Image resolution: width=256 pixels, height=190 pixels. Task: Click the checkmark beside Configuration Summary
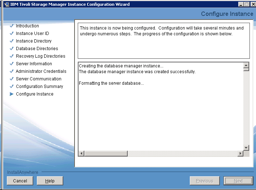[x=12, y=87]
